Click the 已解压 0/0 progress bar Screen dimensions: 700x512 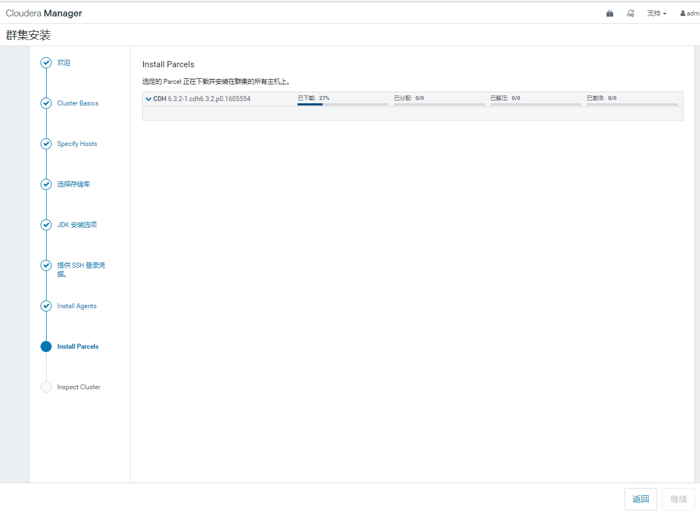click(536, 104)
